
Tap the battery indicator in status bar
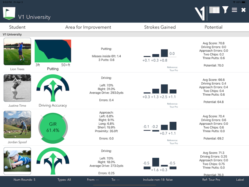[244, 2]
